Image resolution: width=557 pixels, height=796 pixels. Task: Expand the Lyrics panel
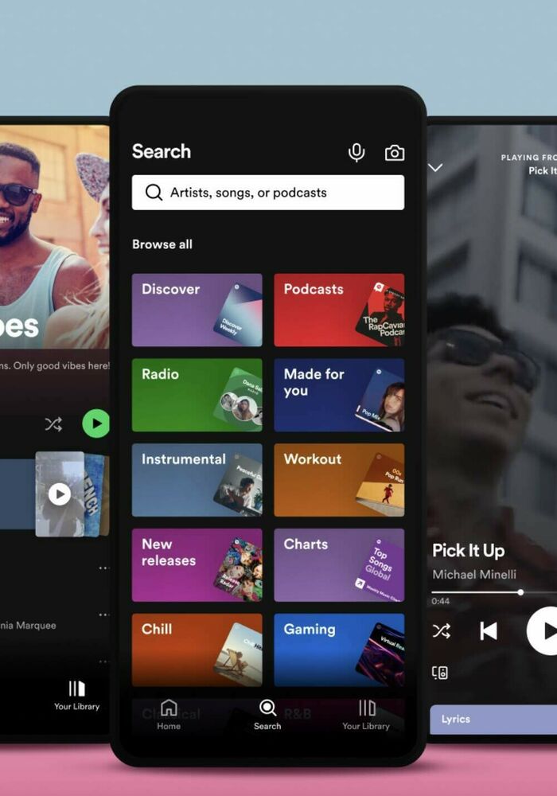point(493,719)
